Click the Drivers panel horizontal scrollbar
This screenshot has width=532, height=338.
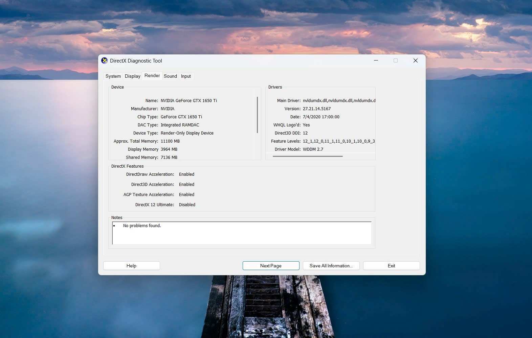308,156
